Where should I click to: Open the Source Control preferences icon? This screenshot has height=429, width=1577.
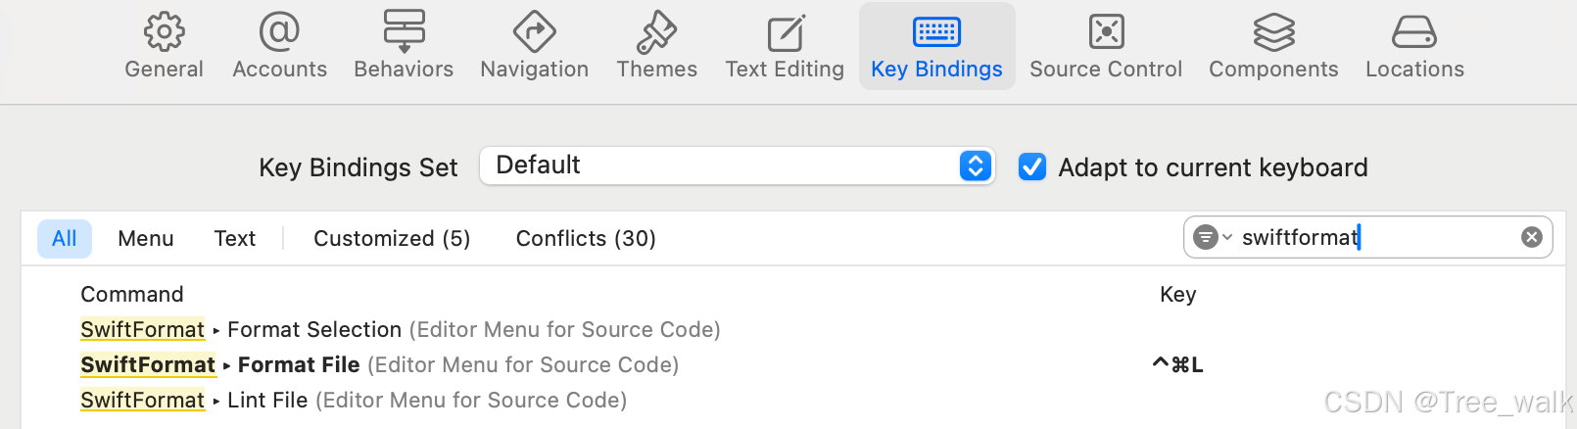1106,31
